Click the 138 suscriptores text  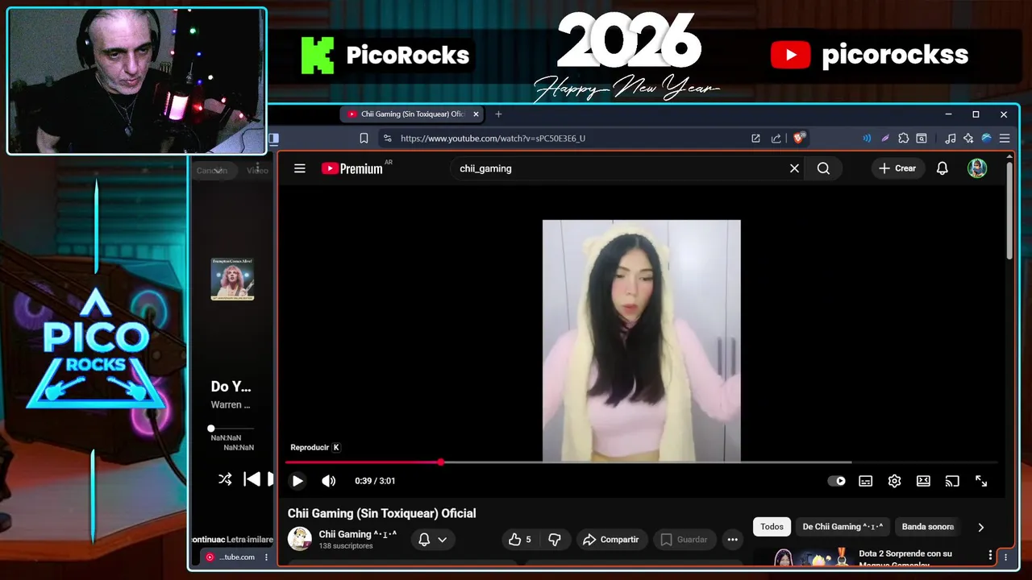[x=346, y=546]
